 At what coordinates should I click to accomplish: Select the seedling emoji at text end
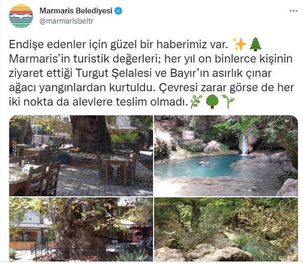coord(228,101)
